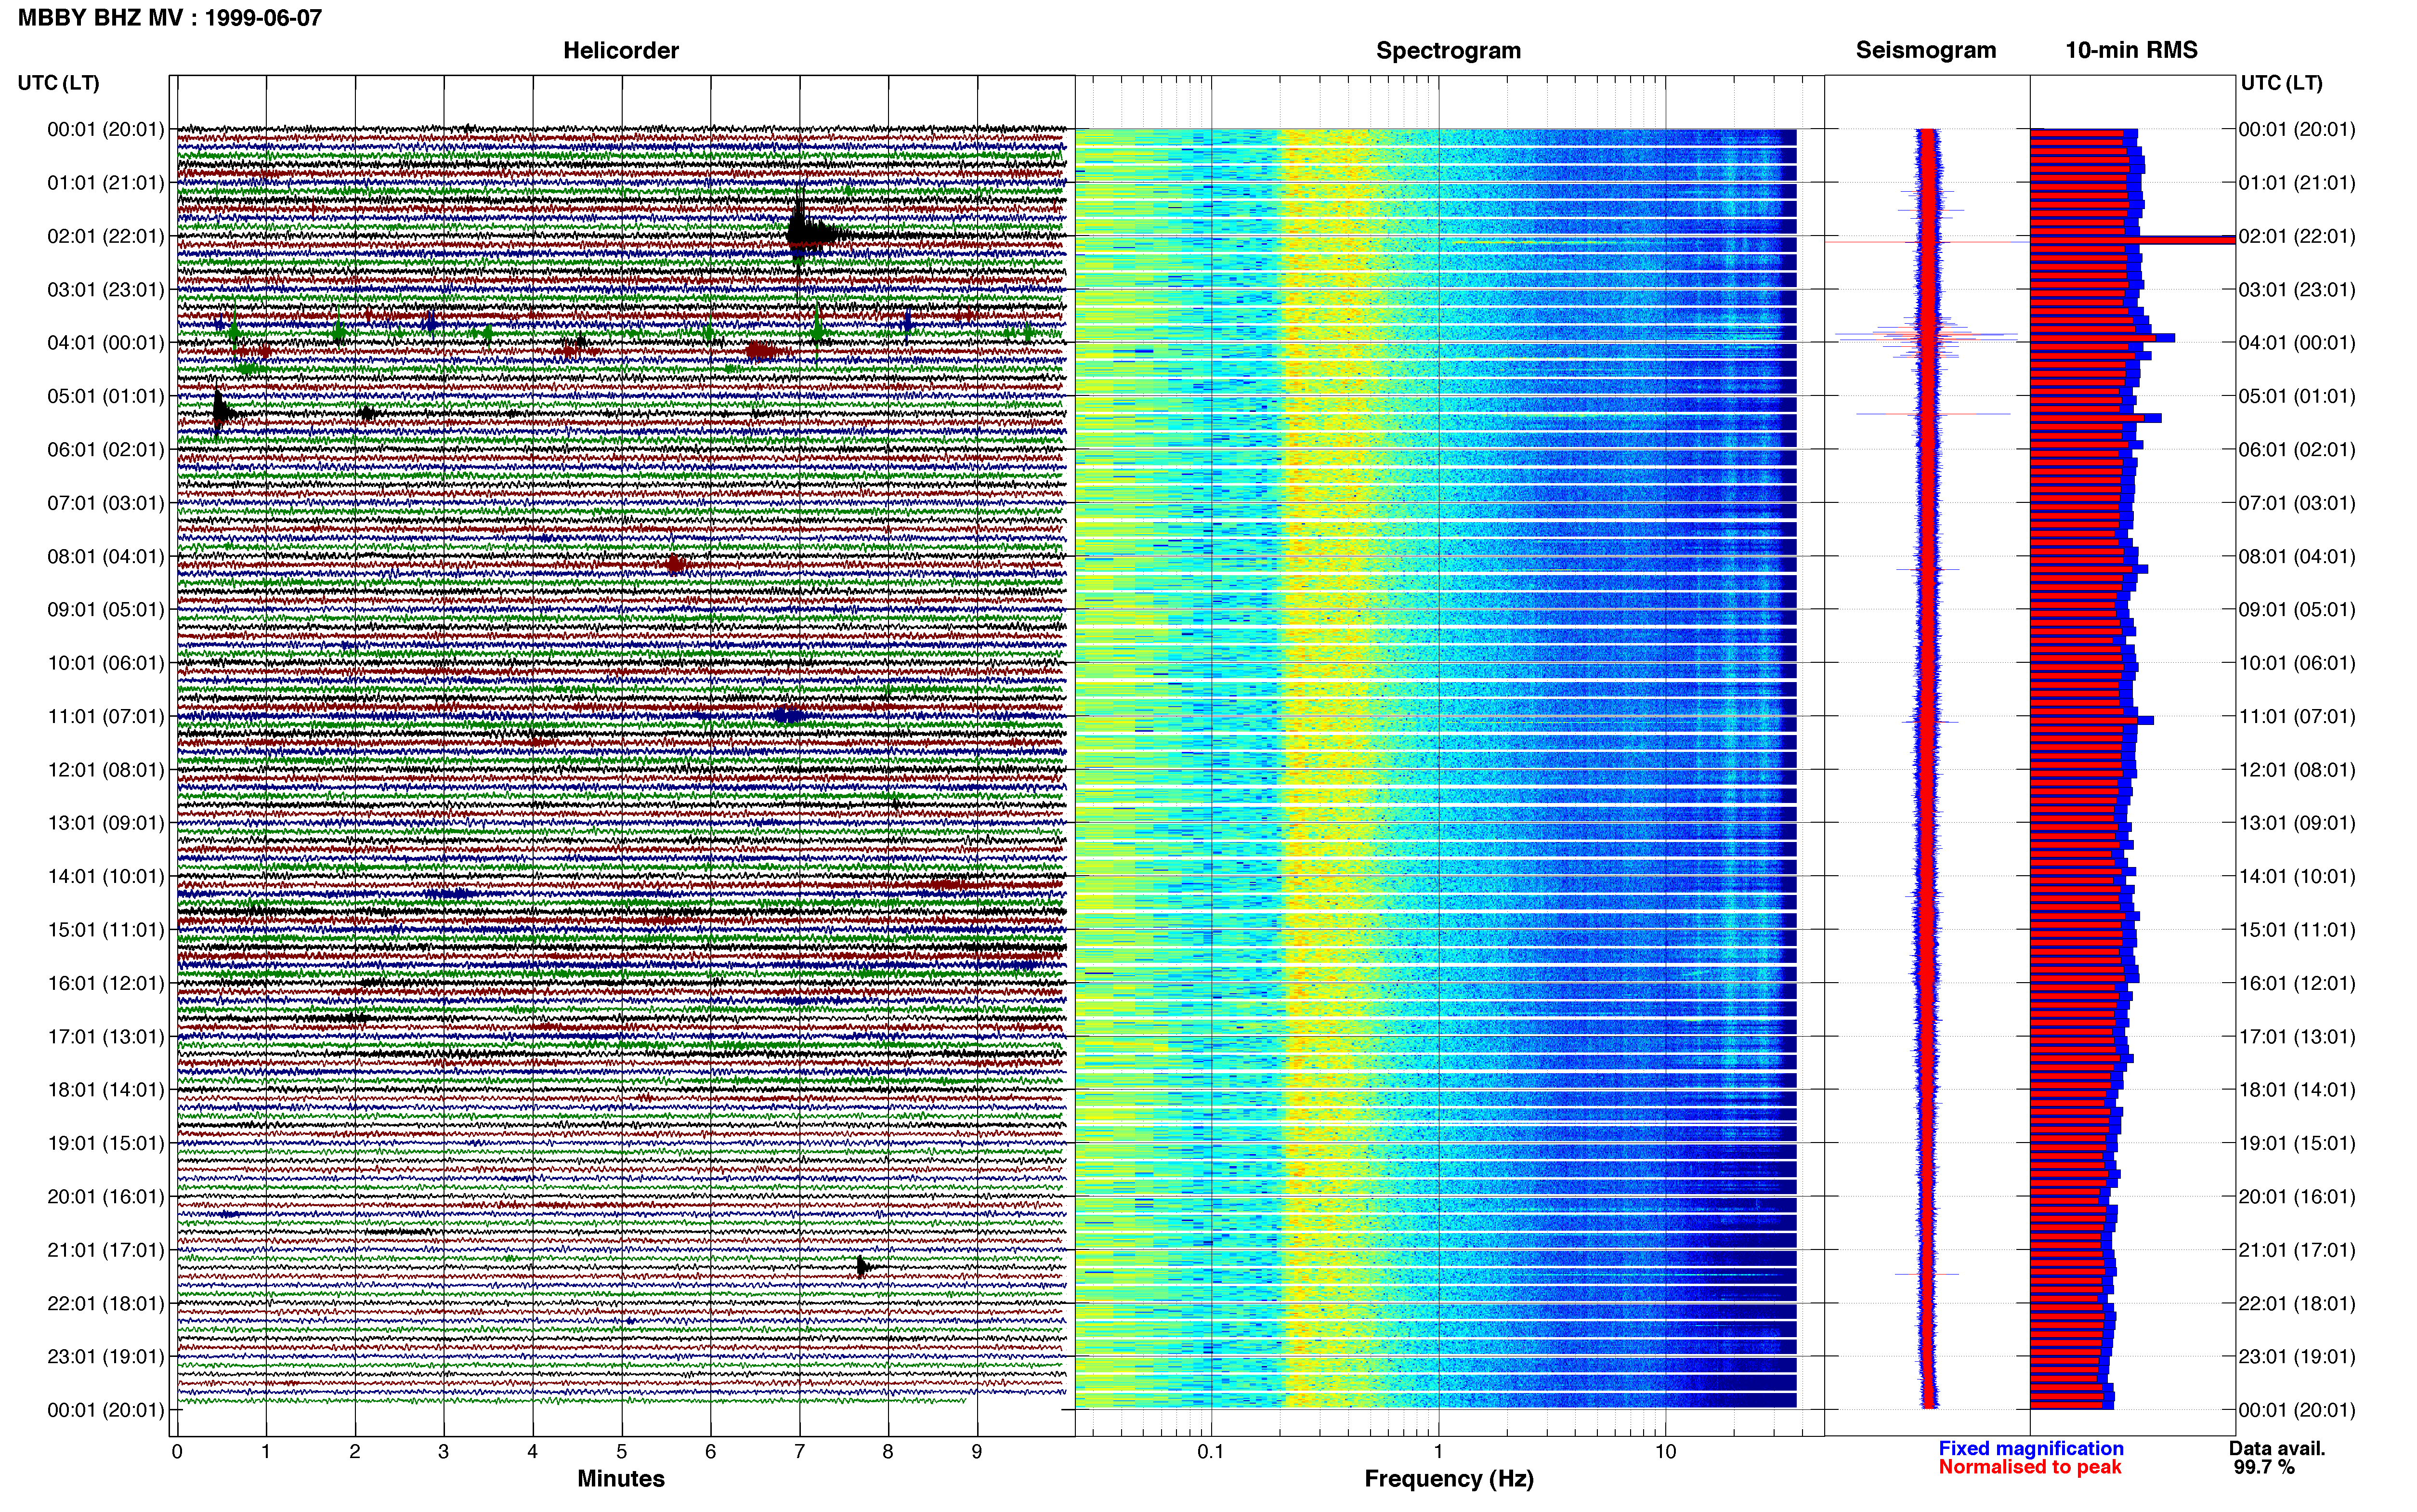This screenshot has width=2417, height=1512.
Task: Click the left time label '04:01 (00:01)'
Action: [105, 343]
